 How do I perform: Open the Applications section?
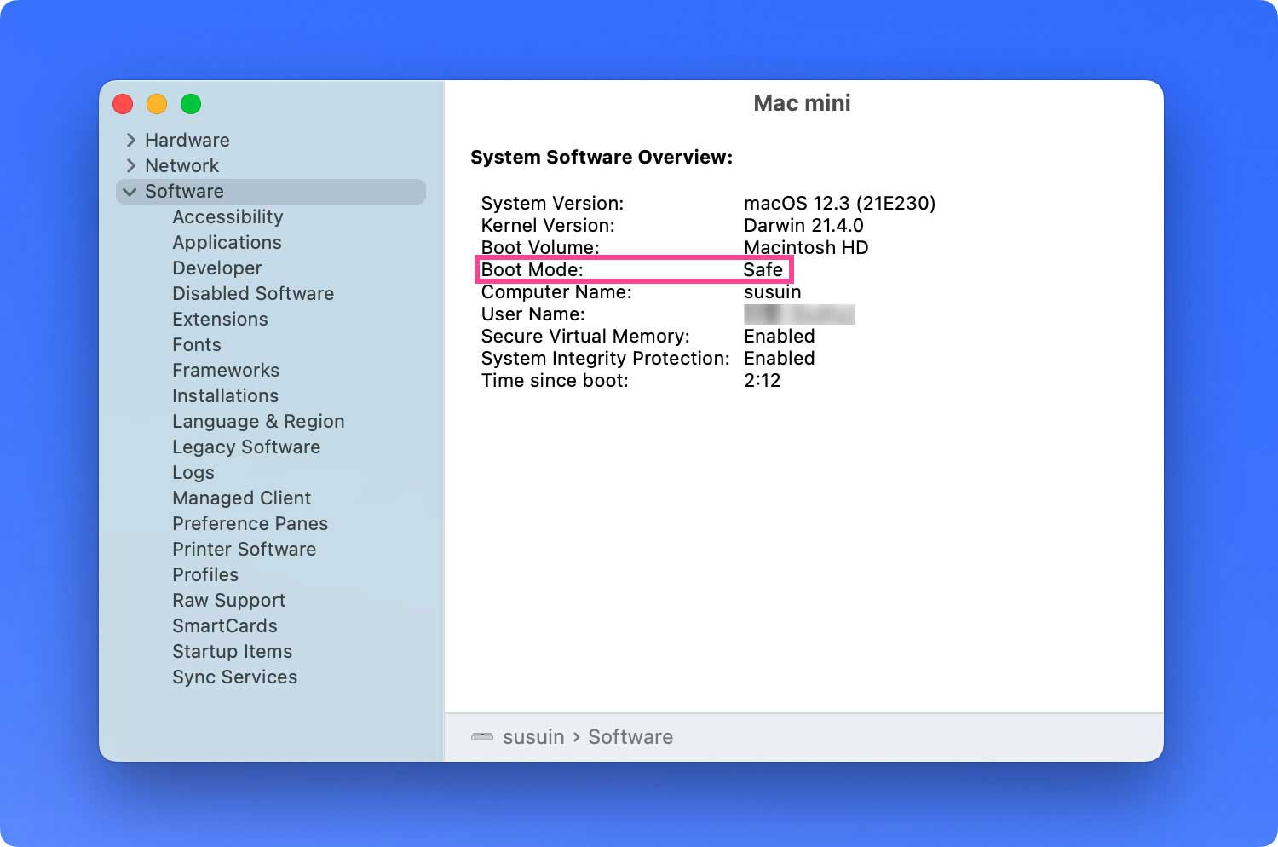(227, 243)
